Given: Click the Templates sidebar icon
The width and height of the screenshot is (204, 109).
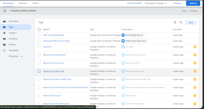Looking at the screenshot, I should coord(4,50).
